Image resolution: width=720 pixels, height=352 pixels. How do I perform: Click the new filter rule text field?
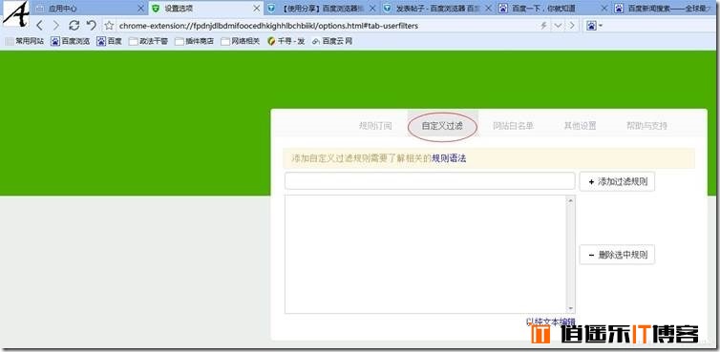tap(430, 181)
